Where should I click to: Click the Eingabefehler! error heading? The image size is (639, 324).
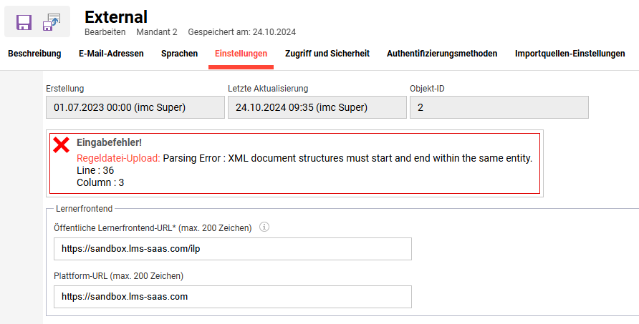(x=109, y=143)
